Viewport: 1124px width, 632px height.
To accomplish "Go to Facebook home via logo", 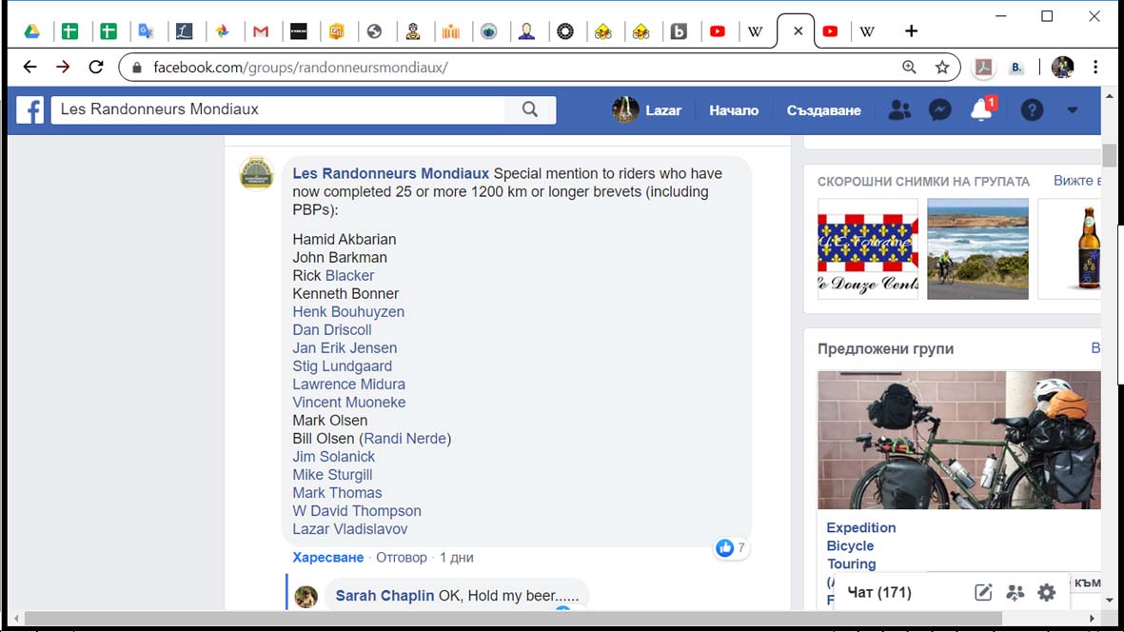I will [x=30, y=110].
